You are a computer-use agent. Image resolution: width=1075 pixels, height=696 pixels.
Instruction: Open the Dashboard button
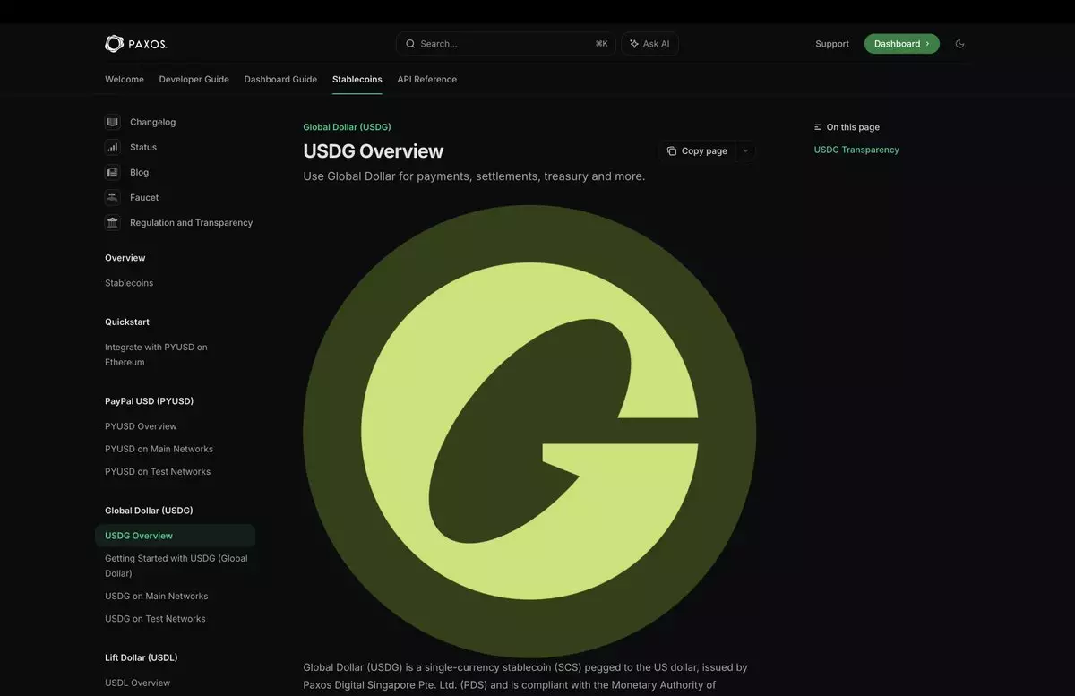point(902,44)
